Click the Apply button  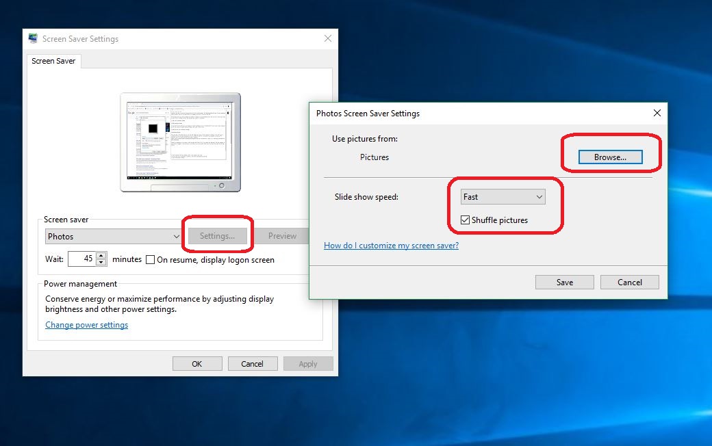pyautogui.click(x=308, y=363)
